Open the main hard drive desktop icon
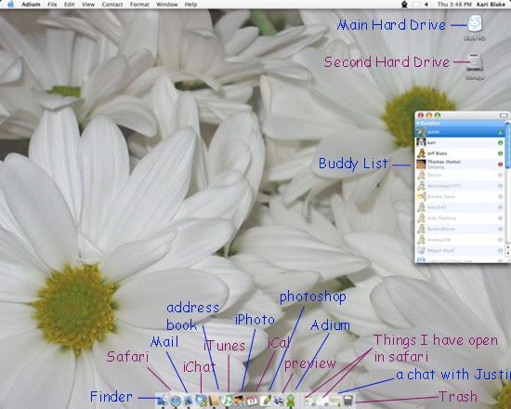The width and height of the screenshot is (511, 409). pyautogui.click(x=475, y=24)
